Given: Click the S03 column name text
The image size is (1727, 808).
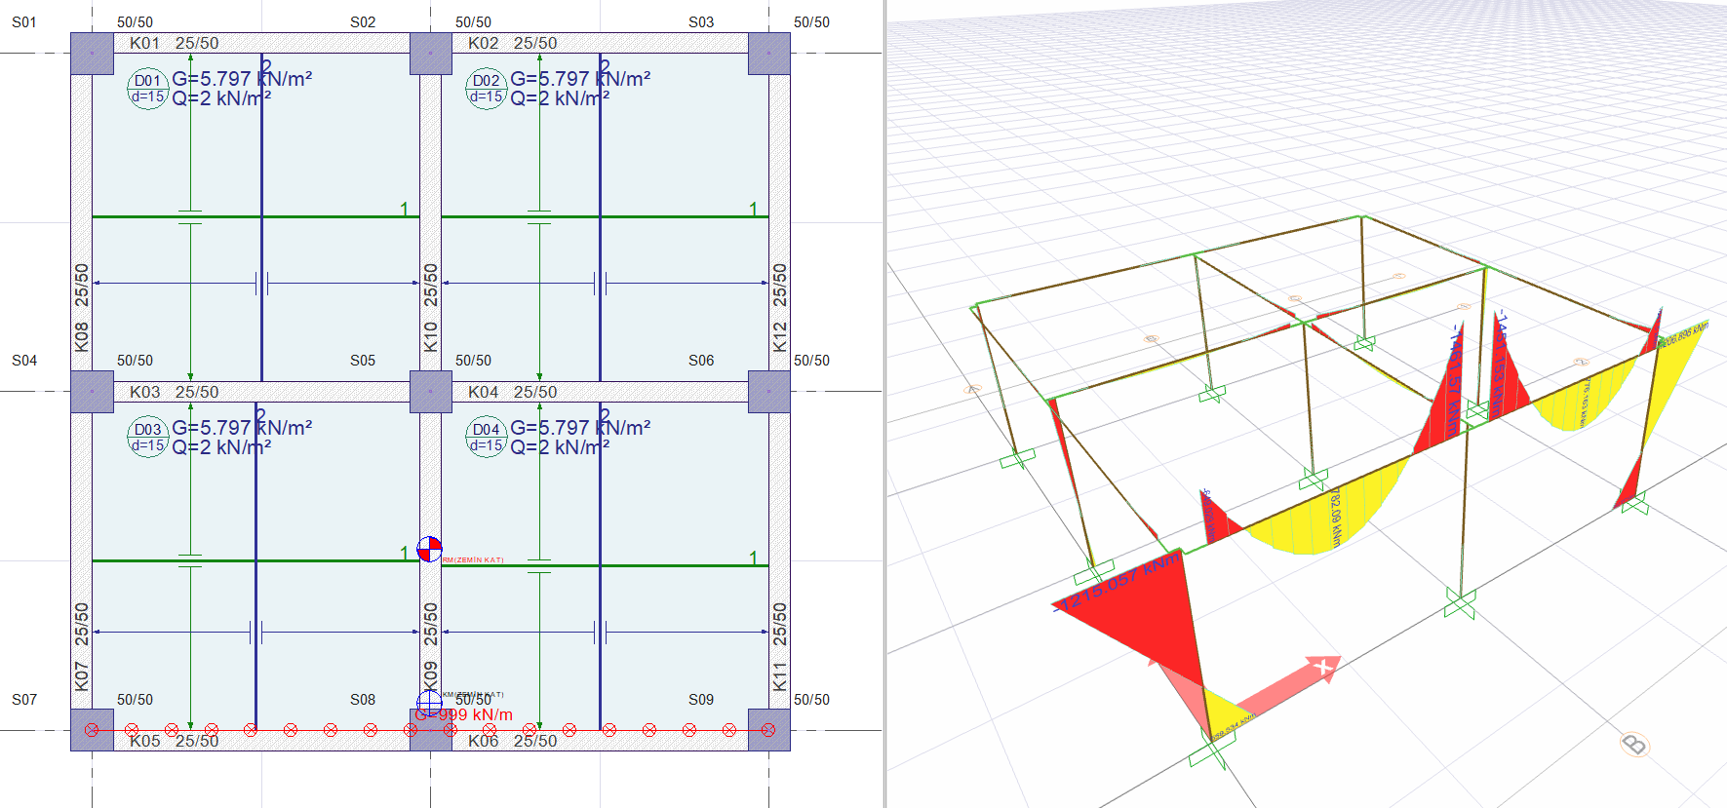Looking at the screenshot, I should click(x=701, y=21).
